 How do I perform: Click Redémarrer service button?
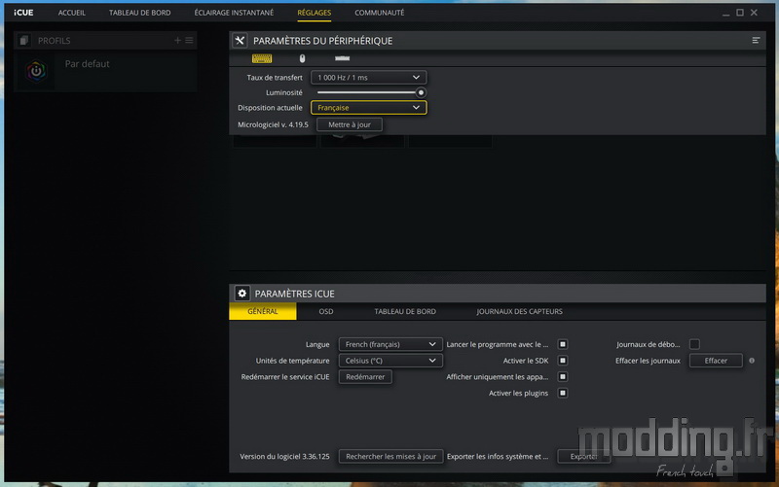[365, 377]
